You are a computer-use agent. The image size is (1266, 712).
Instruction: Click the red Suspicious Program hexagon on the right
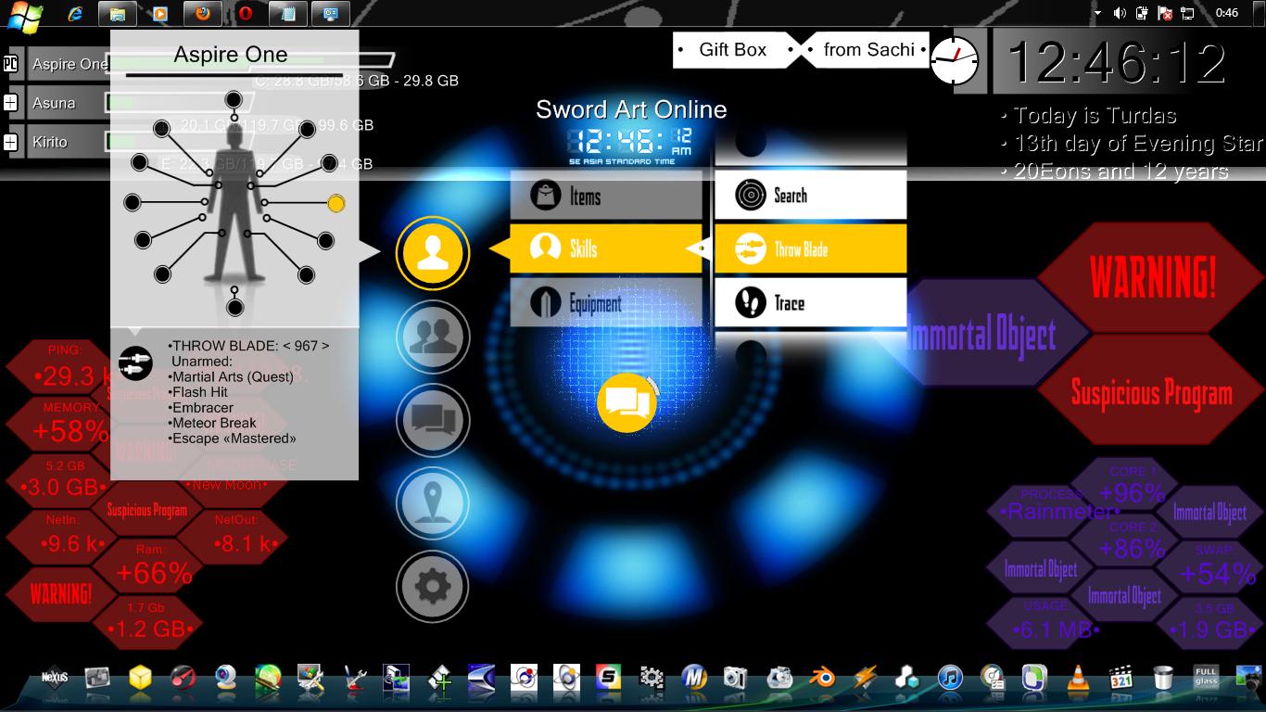pyautogui.click(x=1152, y=391)
